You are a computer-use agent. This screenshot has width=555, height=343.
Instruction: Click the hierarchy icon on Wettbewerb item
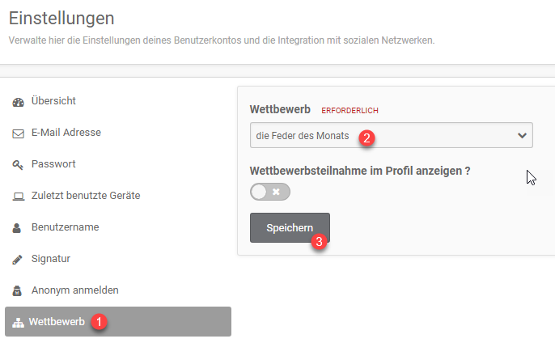point(18,323)
